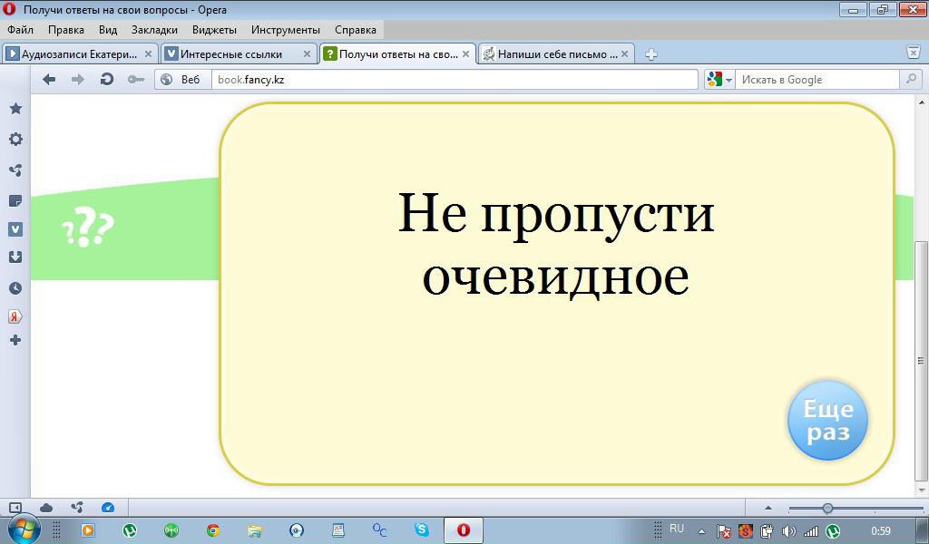Image resolution: width=929 pixels, height=544 pixels.
Task: Click the password wand key icon
Action: click(136, 79)
